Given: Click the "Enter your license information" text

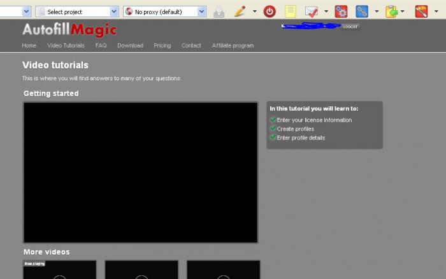Looking at the screenshot, I should click(314, 120).
